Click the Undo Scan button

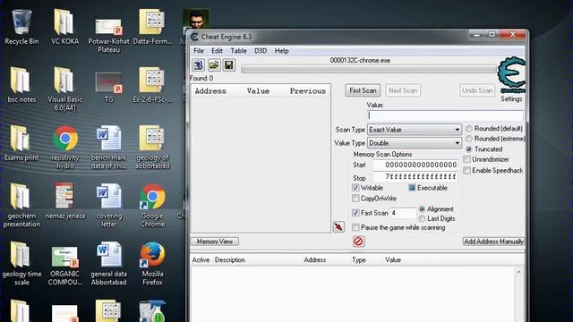coord(477,90)
